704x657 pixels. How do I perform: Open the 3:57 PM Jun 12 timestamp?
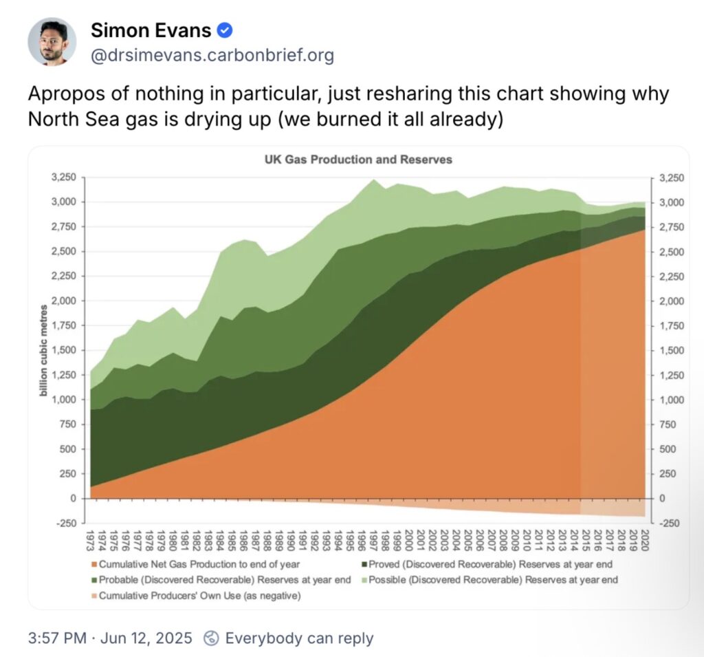[111, 638]
